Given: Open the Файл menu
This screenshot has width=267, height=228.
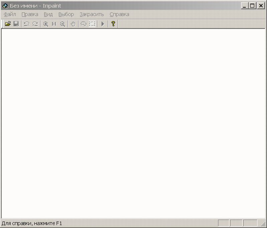Looking at the screenshot, I should [x=10, y=14].
